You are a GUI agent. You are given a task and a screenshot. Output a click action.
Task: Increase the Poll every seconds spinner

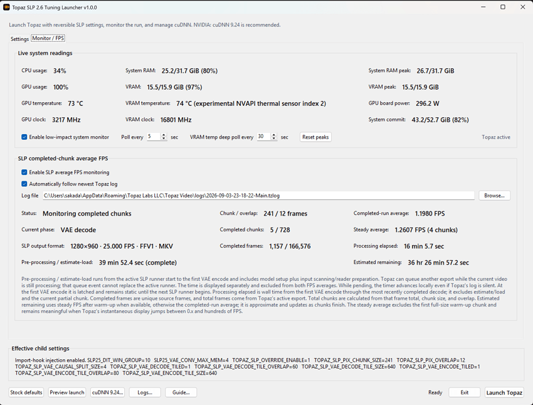(x=164, y=135)
